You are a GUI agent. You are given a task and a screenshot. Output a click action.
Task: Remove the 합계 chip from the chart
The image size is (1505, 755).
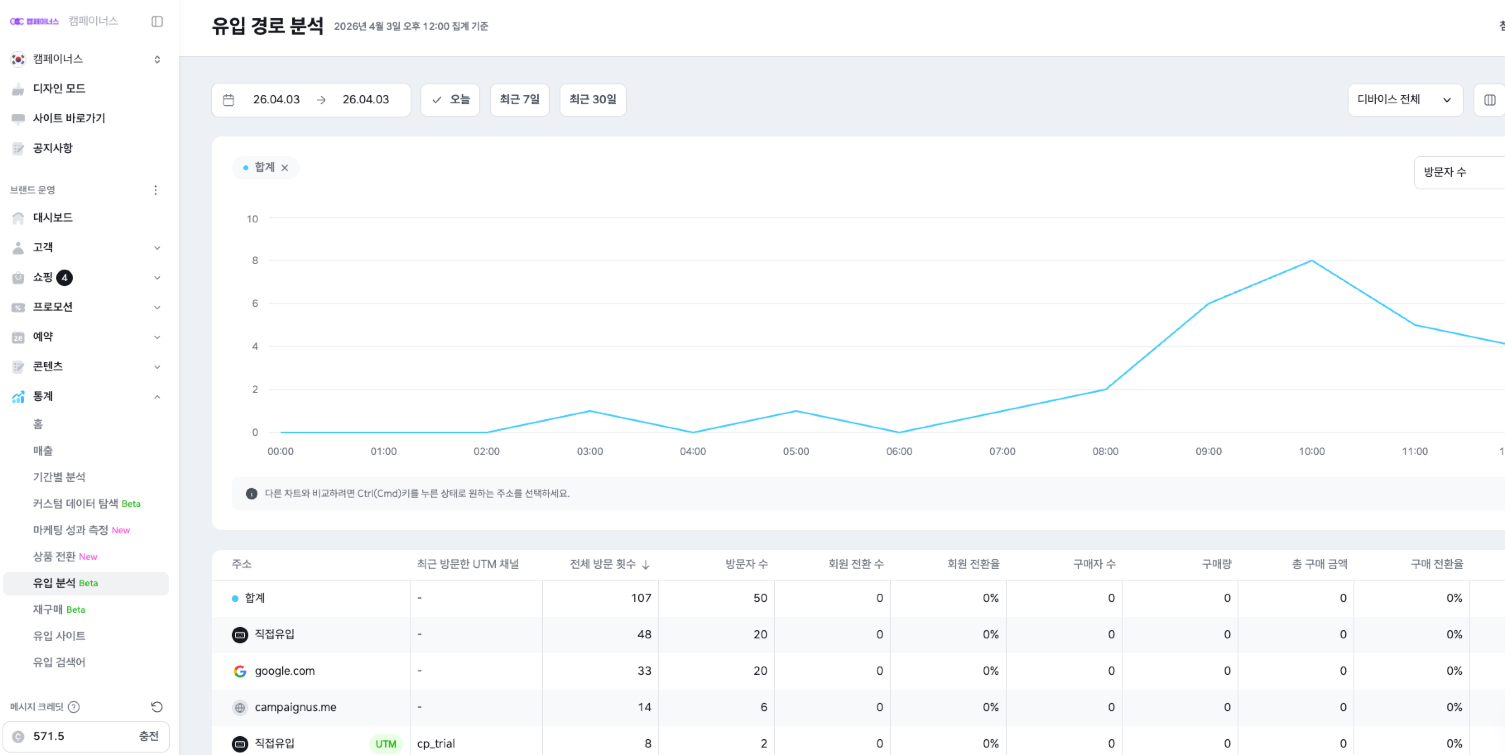284,167
